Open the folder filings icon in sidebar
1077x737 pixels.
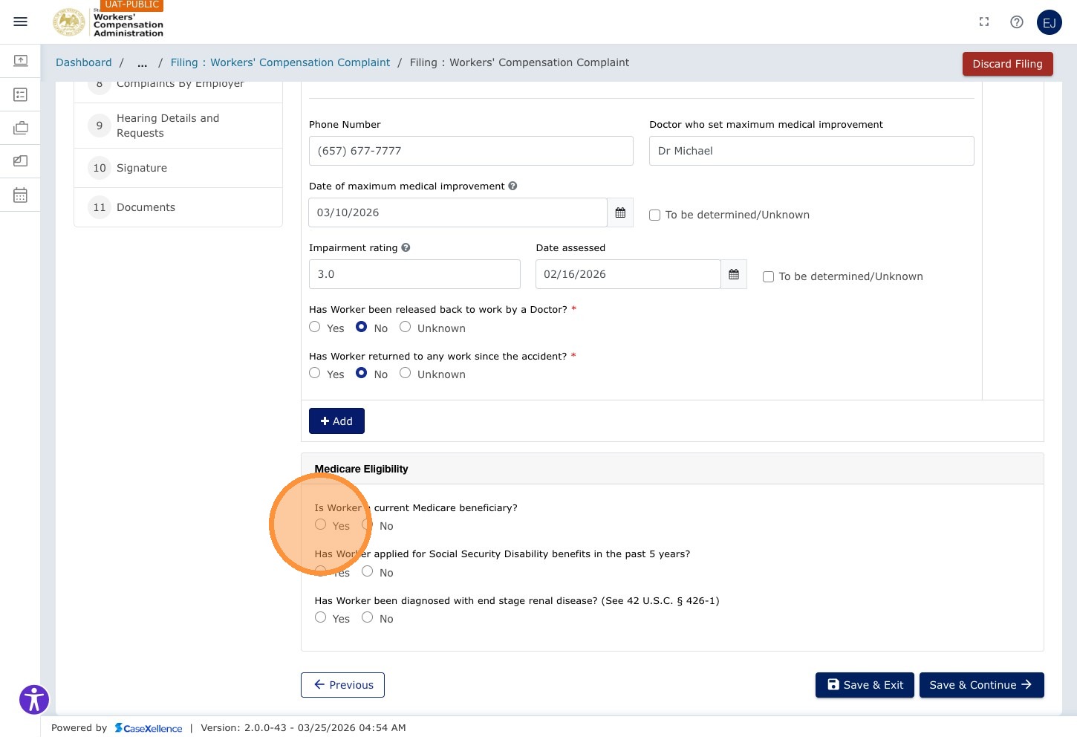coord(21,160)
